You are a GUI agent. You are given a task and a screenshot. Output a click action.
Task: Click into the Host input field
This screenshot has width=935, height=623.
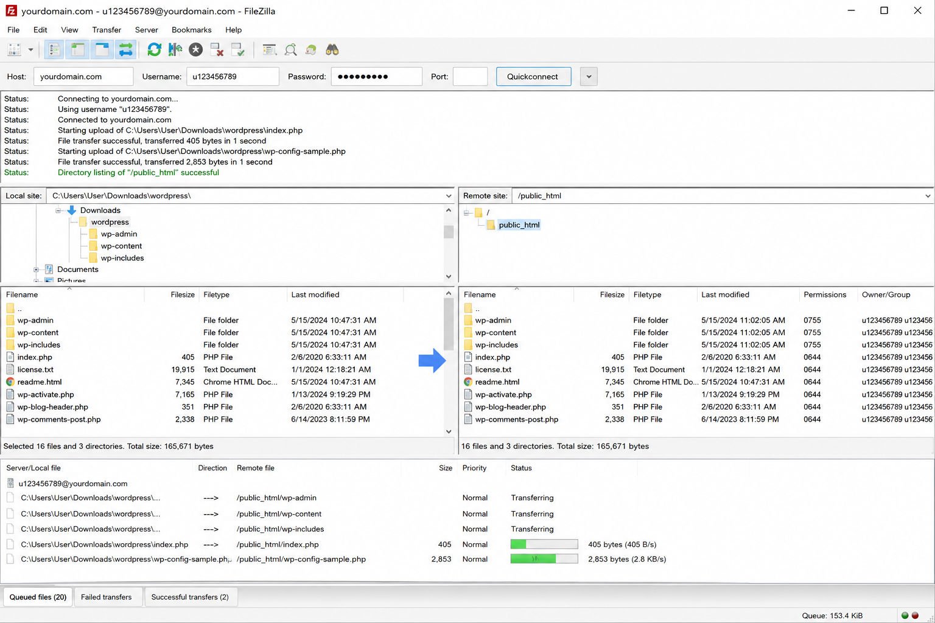[83, 77]
